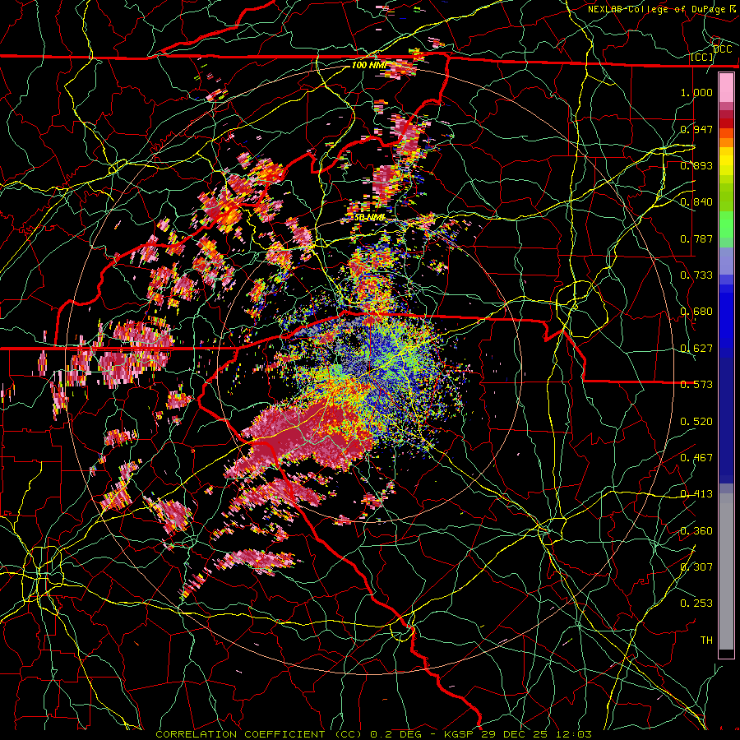Pick the pink swatch at the color bar top
This screenshot has height=740, width=740.
(726, 87)
